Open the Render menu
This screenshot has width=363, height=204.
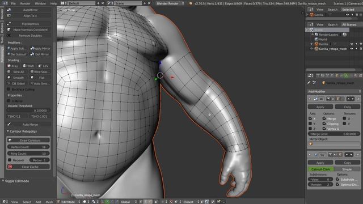[x=25, y=3]
